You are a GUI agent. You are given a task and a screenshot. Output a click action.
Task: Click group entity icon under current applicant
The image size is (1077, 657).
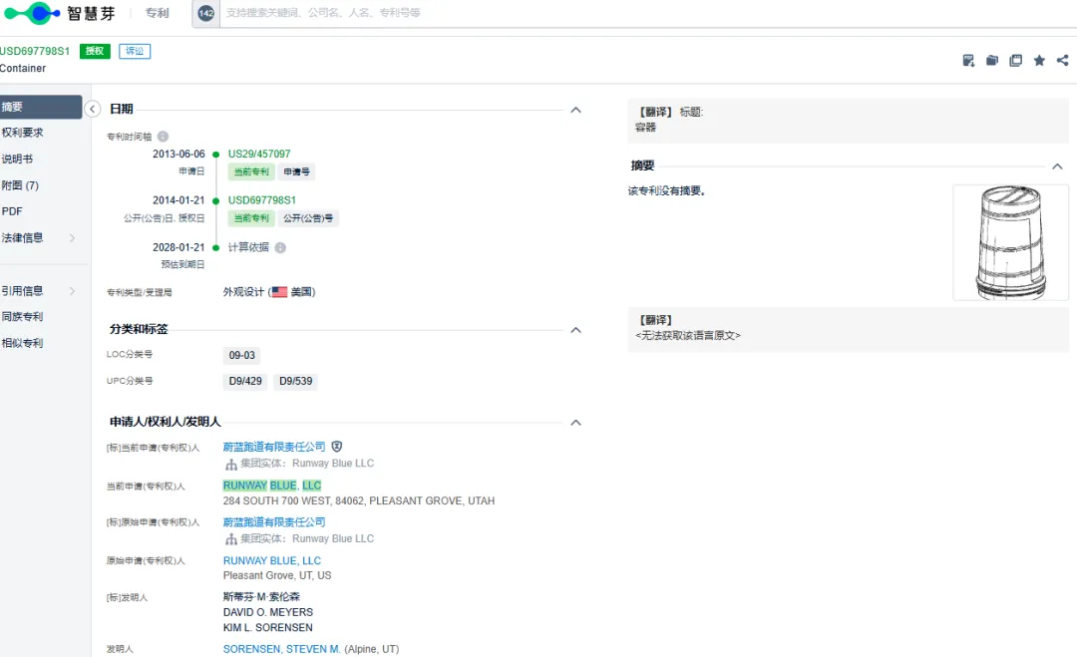click(x=231, y=465)
